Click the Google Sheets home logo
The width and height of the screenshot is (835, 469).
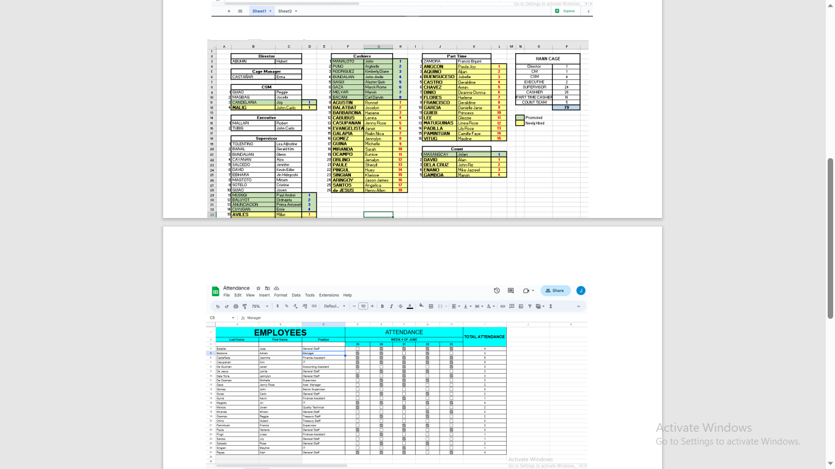click(216, 291)
